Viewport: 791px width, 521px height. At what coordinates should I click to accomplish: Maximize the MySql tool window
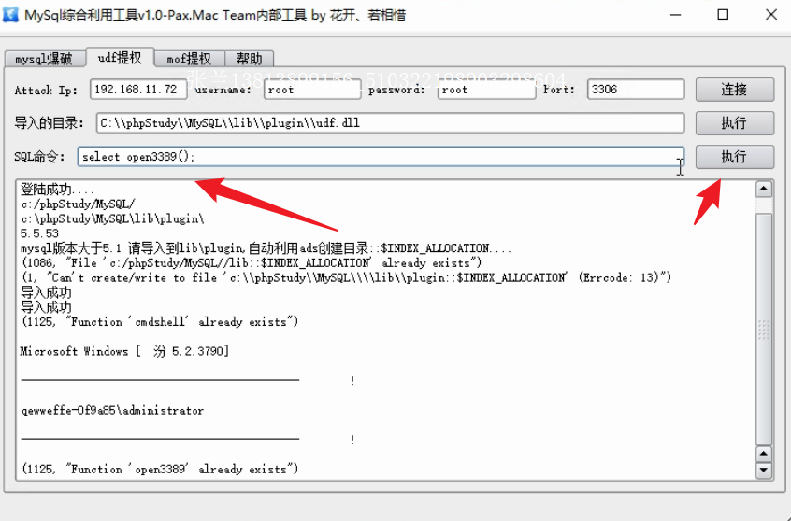pyautogui.click(x=723, y=15)
